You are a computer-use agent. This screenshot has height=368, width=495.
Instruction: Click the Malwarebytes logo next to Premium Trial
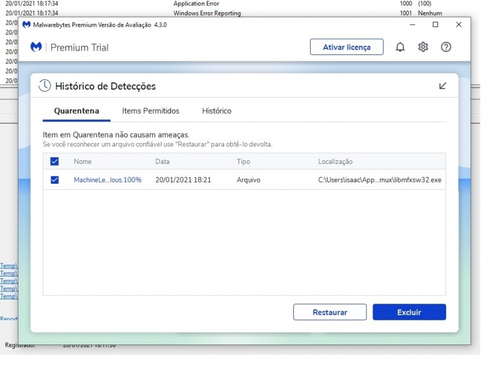click(37, 47)
